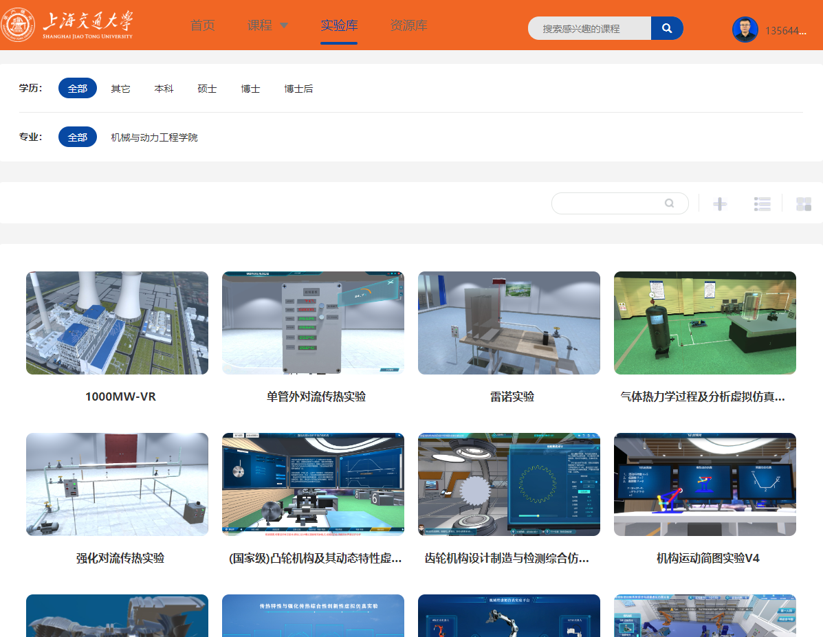Open the user avatar profile picture

click(x=745, y=30)
